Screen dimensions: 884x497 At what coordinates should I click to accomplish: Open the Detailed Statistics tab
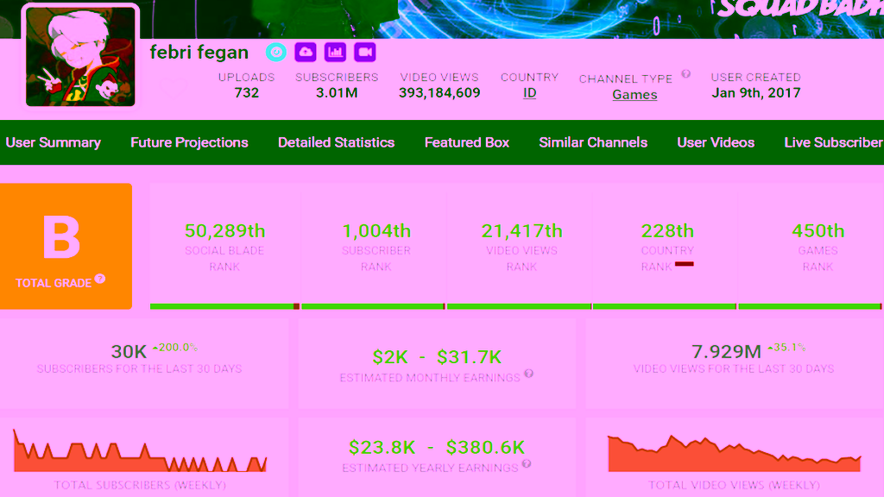(x=336, y=142)
